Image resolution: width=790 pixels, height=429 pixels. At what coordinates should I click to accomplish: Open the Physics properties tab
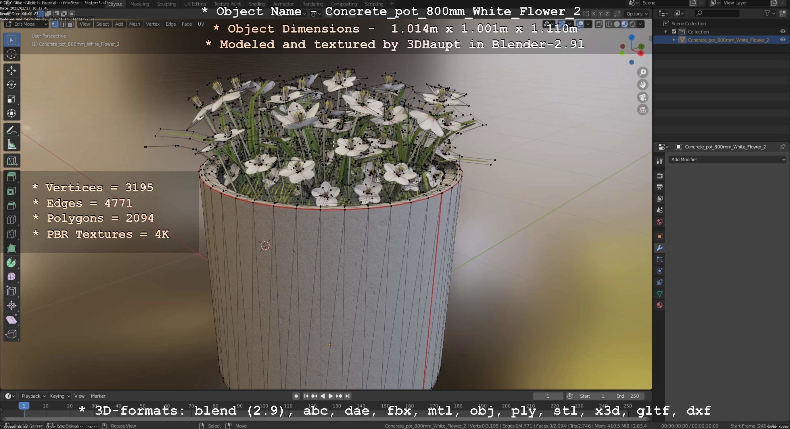click(659, 271)
